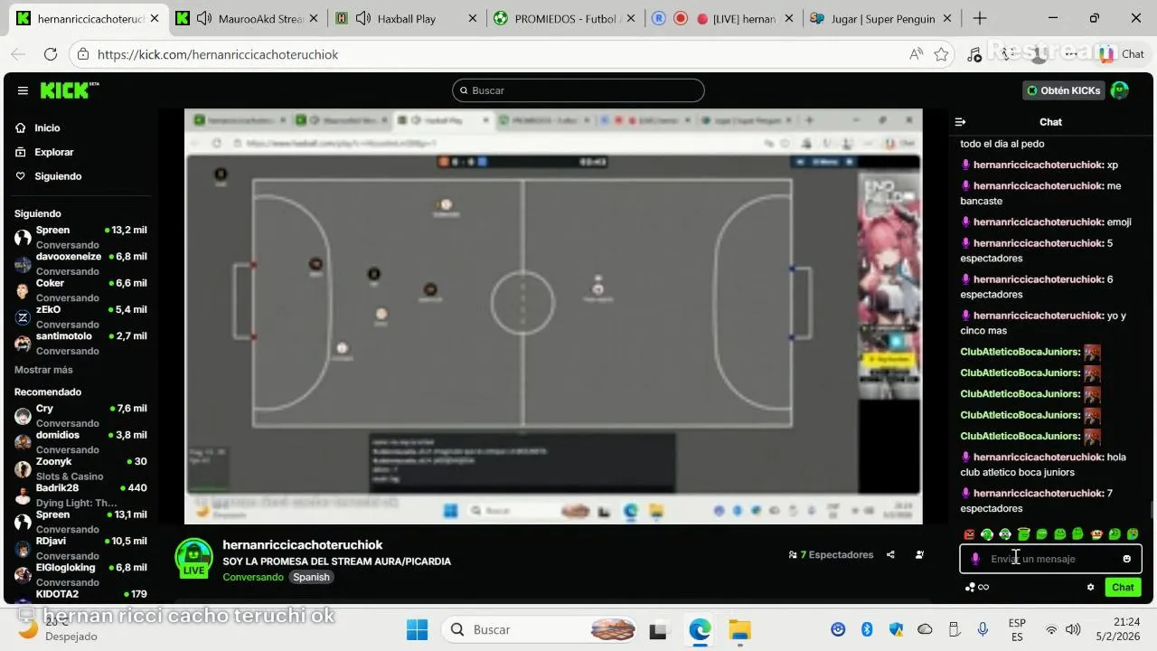
Task: Click the browser address bar URL
Action: (218, 54)
